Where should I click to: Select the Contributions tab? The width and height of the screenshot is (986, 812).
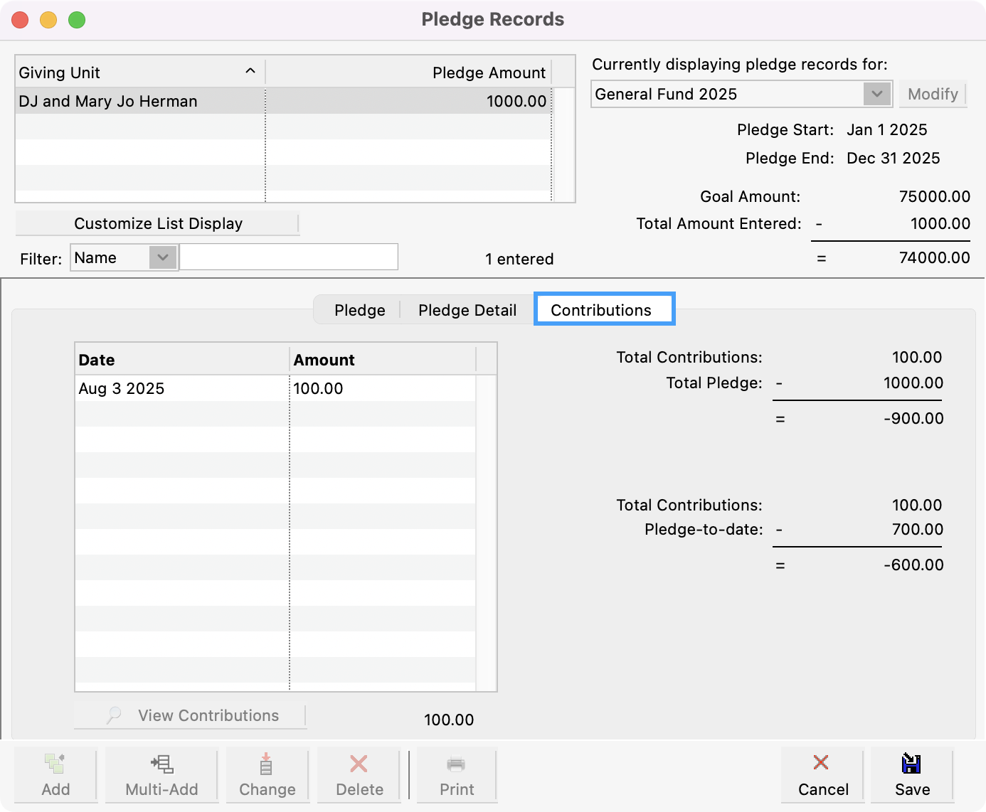pos(603,309)
